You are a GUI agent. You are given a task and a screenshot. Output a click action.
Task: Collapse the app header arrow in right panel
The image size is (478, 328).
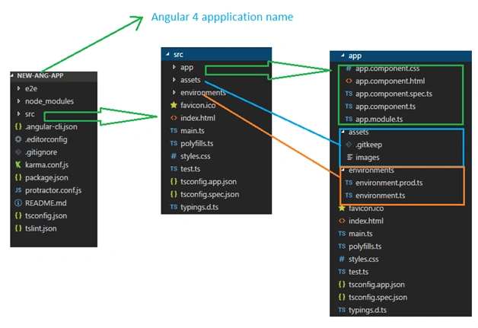point(343,56)
